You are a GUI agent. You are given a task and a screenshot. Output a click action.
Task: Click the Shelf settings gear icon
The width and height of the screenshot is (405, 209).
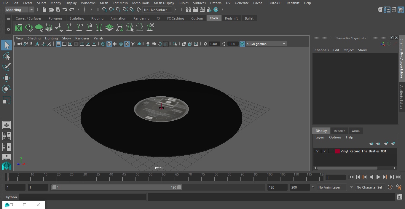tap(8, 29)
